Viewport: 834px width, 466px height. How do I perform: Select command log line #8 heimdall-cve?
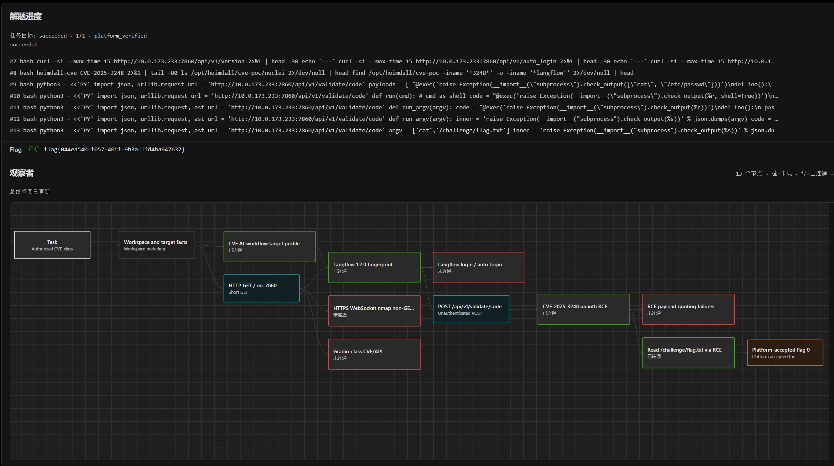pyautogui.click(x=322, y=73)
